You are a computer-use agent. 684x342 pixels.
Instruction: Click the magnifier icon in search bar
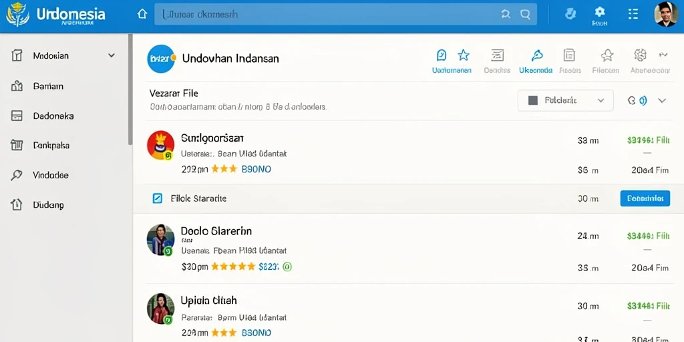click(525, 14)
